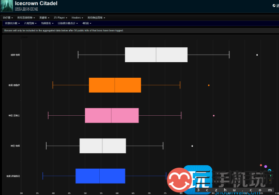Open the 英雄级 difficulty dropdown
The height and width of the screenshot is (195, 279).
44,17
